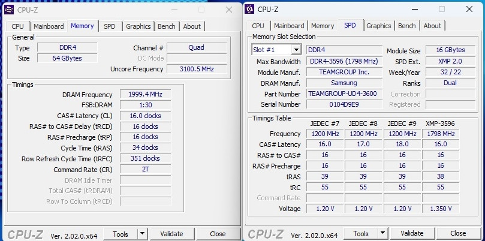Maximize the right CPU-Z window
Viewport: 485px width, 241px height.
tap(442, 9)
